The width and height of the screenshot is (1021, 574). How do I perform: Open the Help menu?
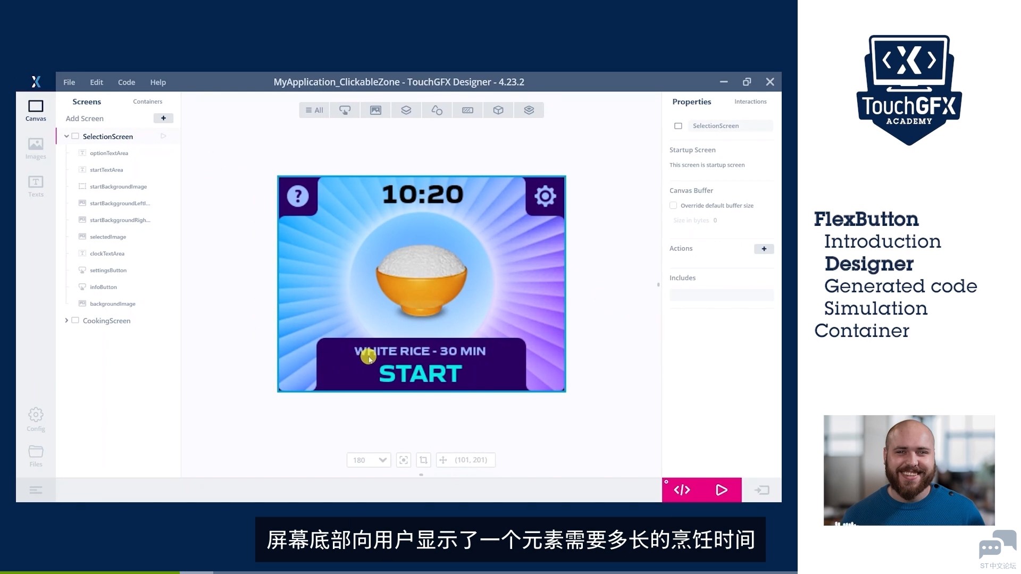(x=158, y=82)
